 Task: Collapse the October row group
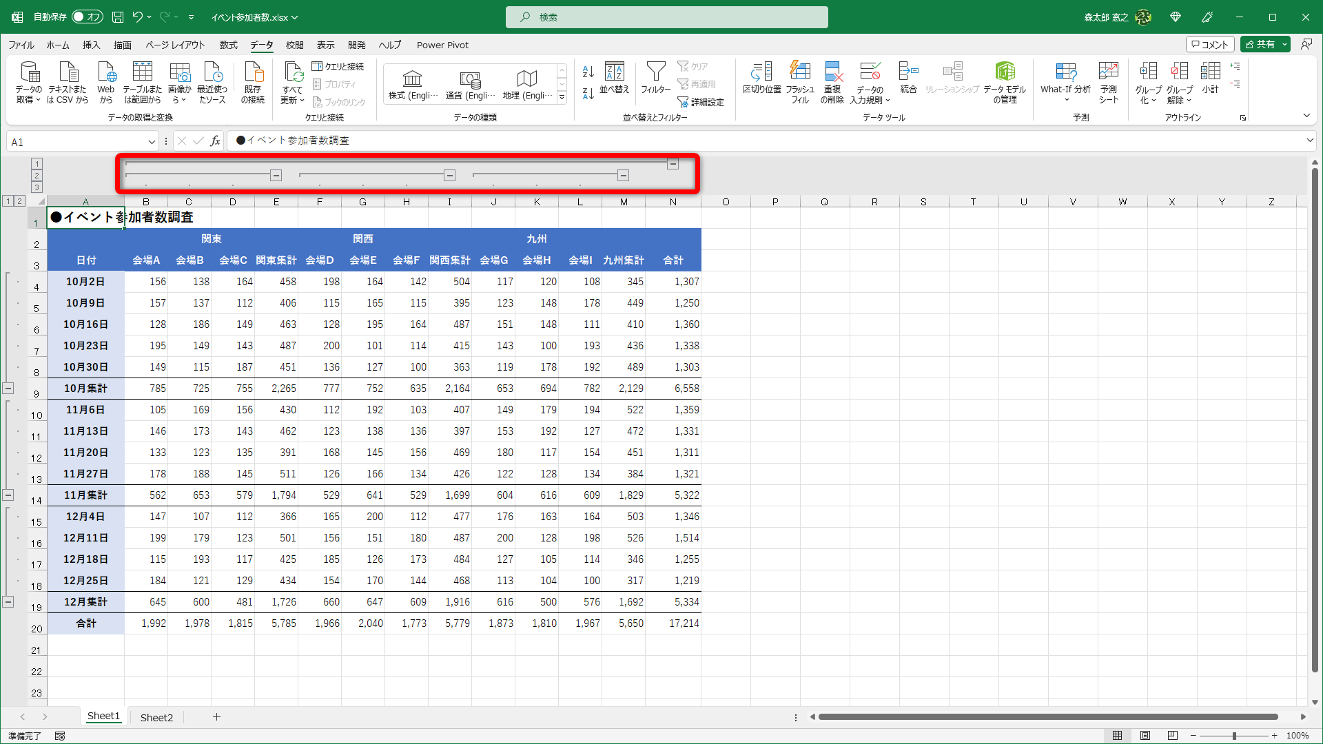[x=8, y=389]
